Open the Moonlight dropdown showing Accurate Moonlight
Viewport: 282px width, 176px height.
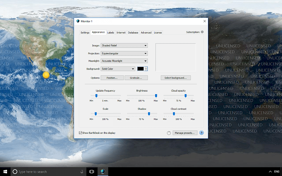[x=124, y=61]
